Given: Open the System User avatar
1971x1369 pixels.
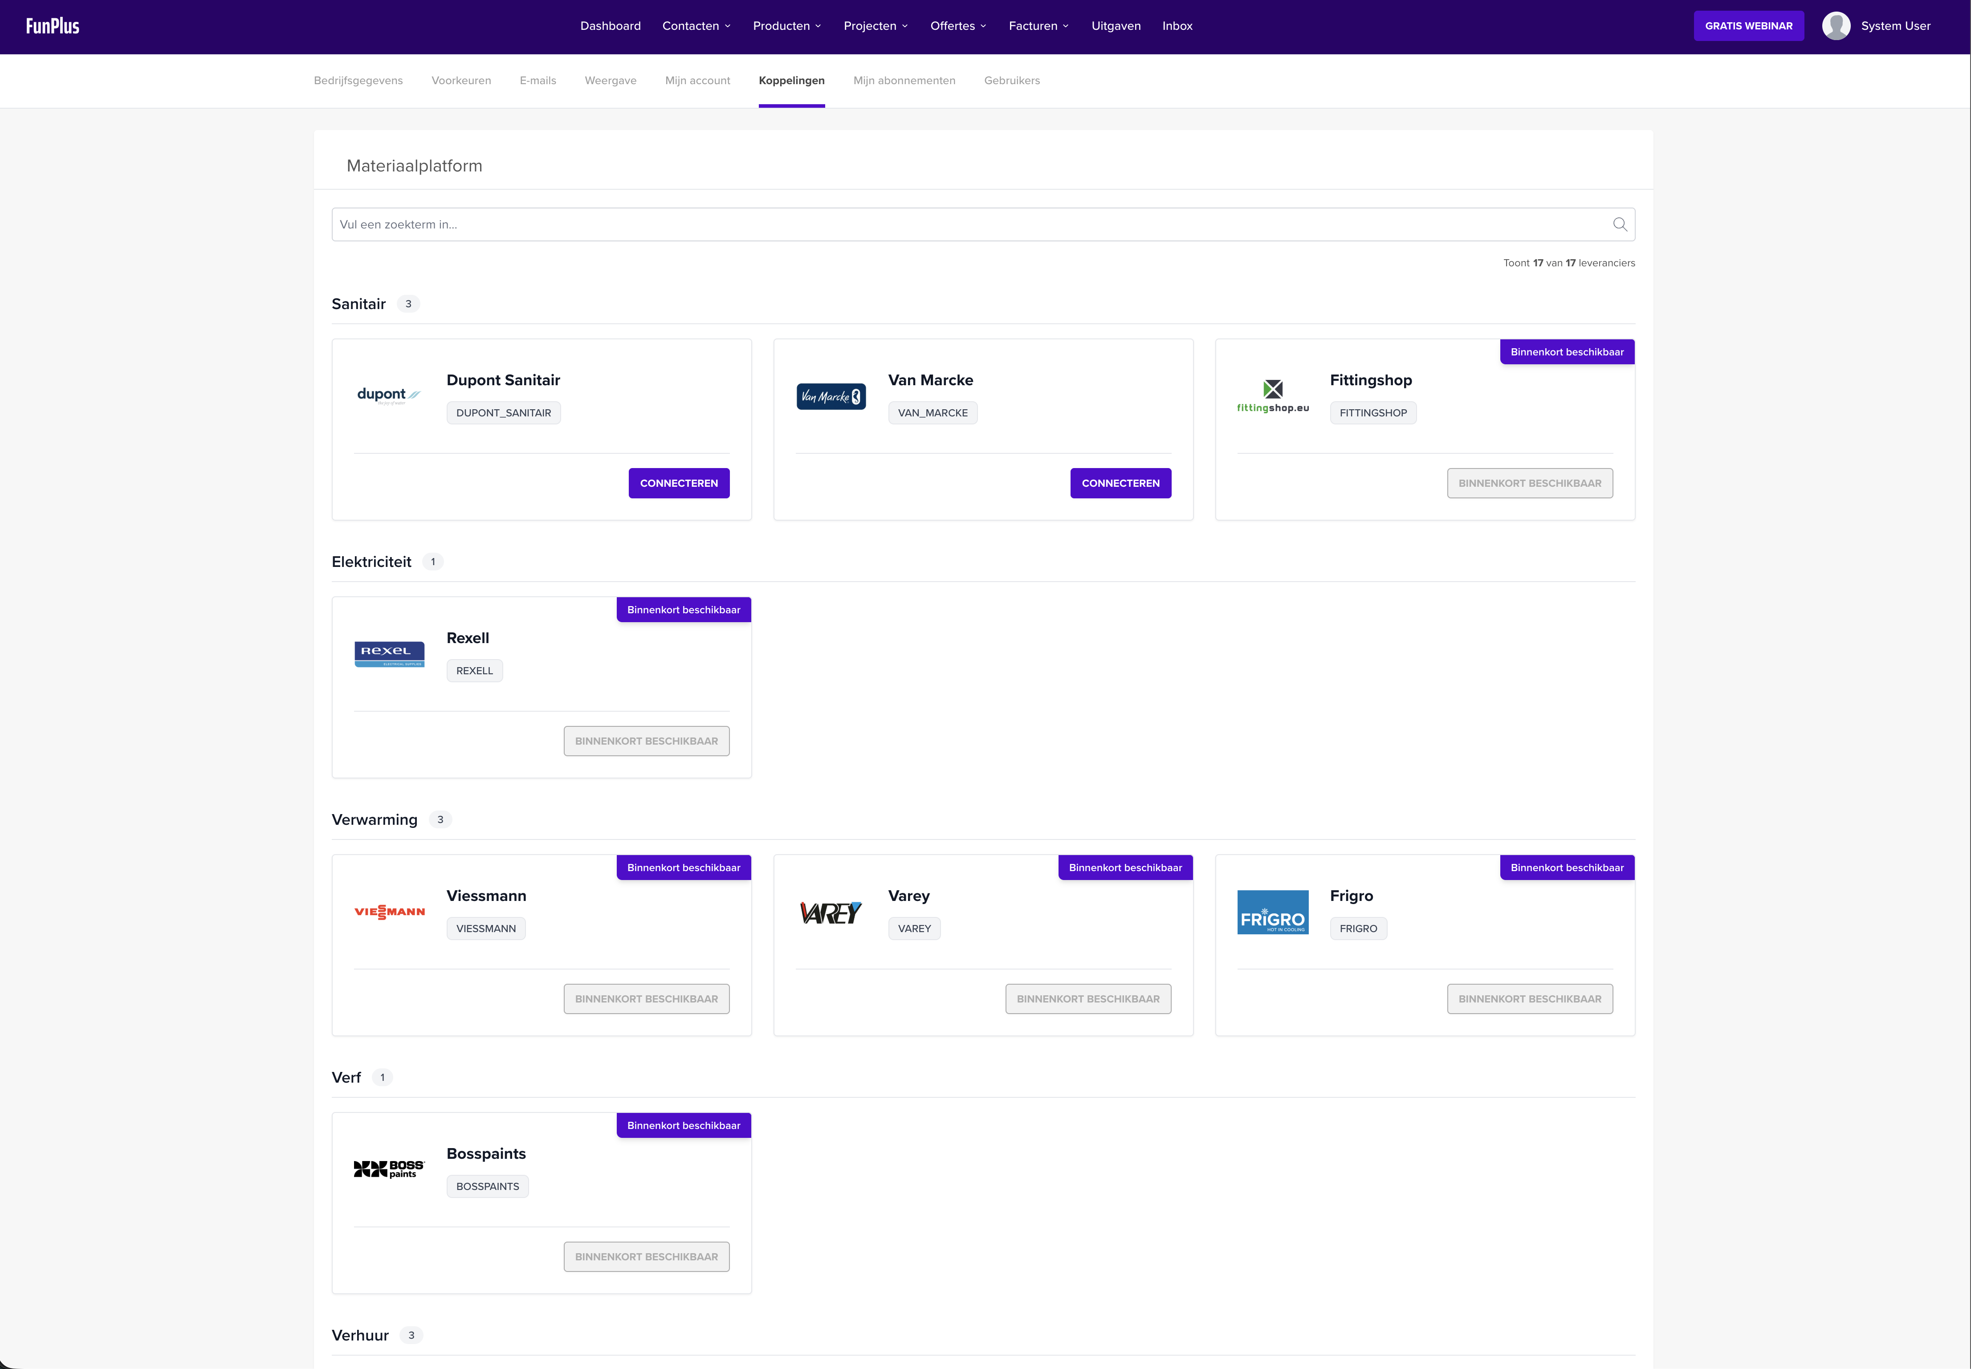Looking at the screenshot, I should pos(1836,26).
